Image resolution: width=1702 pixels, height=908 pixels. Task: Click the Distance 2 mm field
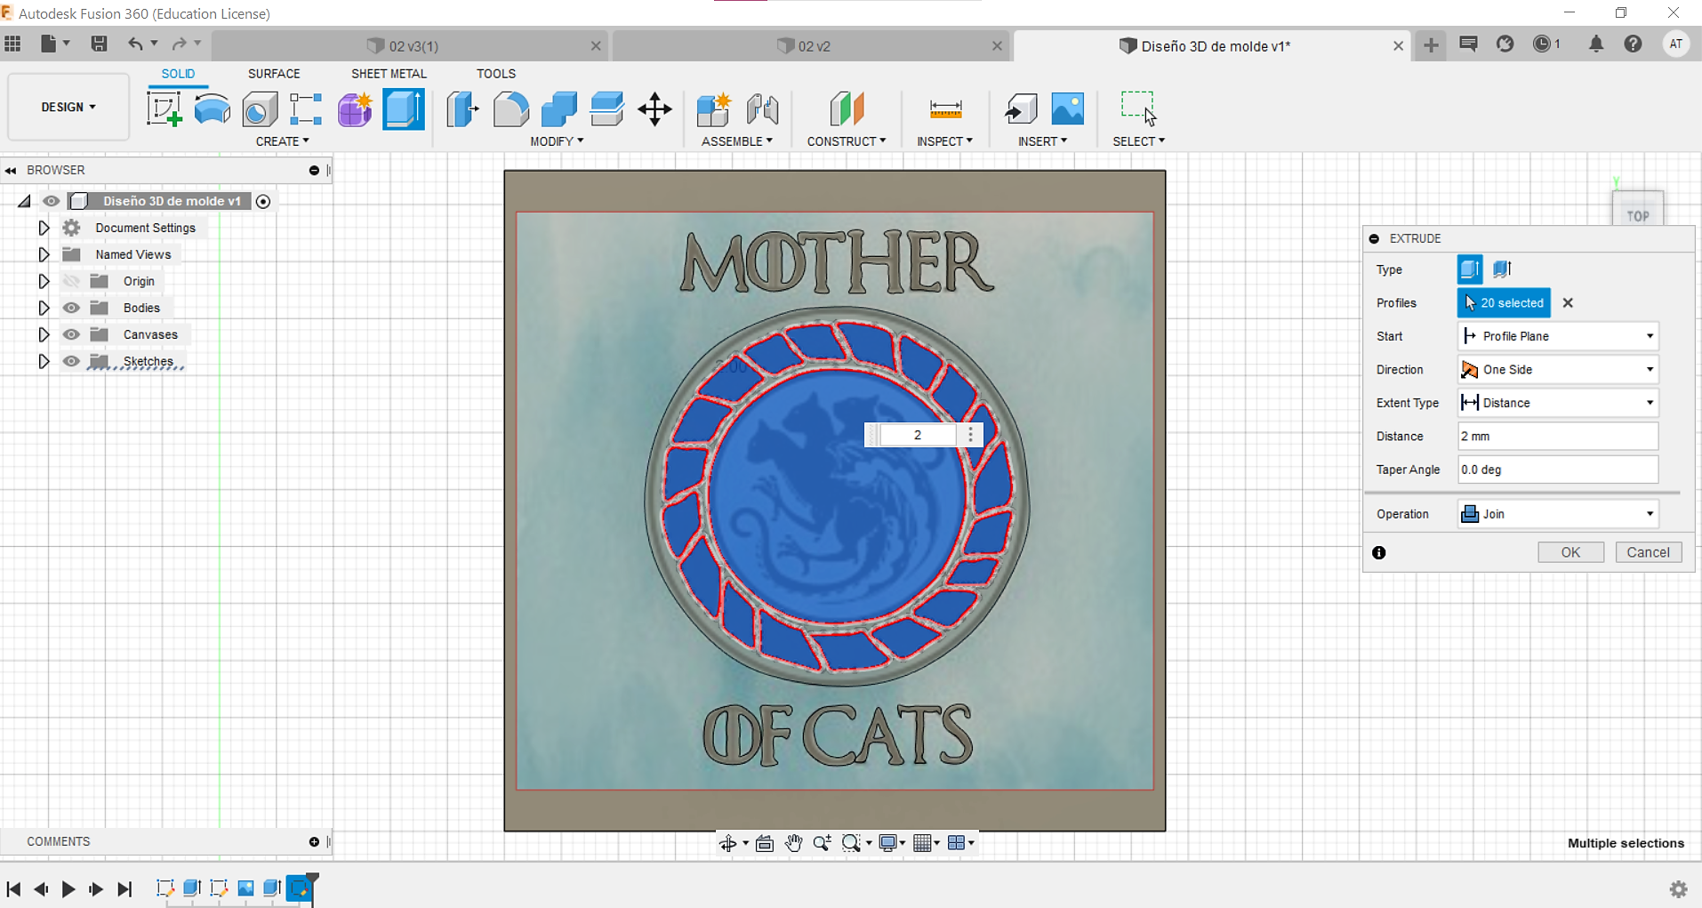coord(1558,437)
